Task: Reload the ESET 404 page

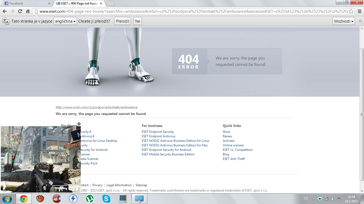Action: [x=20, y=11]
